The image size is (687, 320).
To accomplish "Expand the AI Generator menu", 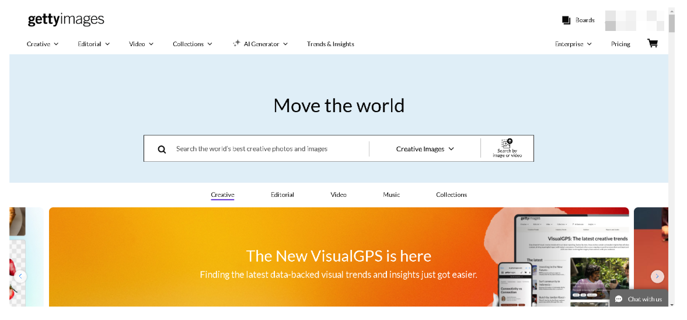I will click(x=260, y=44).
